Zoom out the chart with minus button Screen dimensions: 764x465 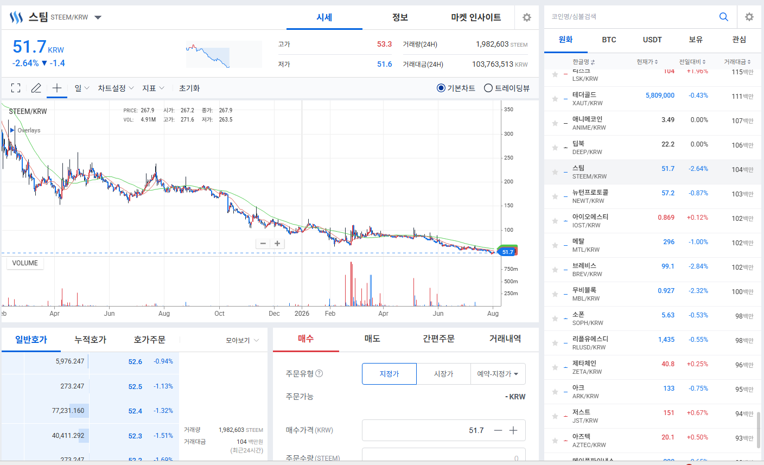coord(263,244)
